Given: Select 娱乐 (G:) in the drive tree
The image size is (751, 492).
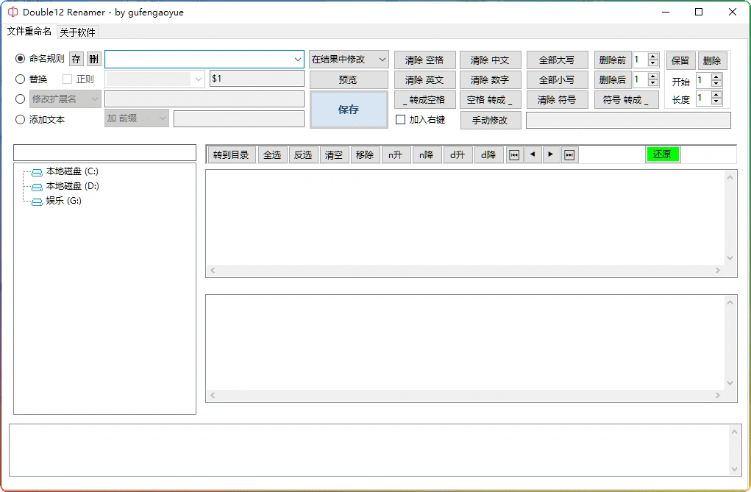Looking at the screenshot, I should coord(62,200).
